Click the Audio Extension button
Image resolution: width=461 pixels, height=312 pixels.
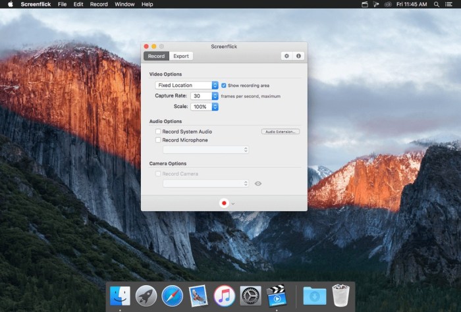pos(281,132)
